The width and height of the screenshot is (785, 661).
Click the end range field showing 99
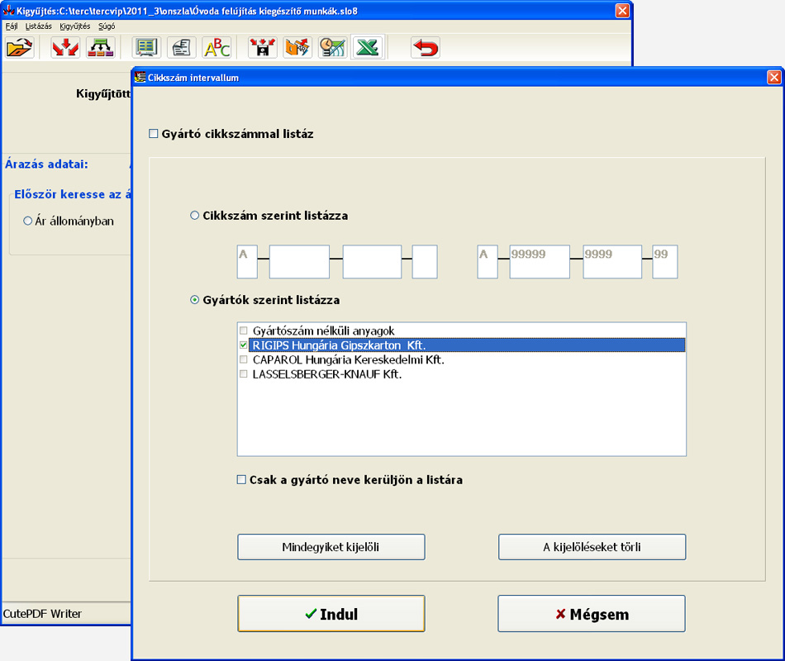tap(665, 261)
